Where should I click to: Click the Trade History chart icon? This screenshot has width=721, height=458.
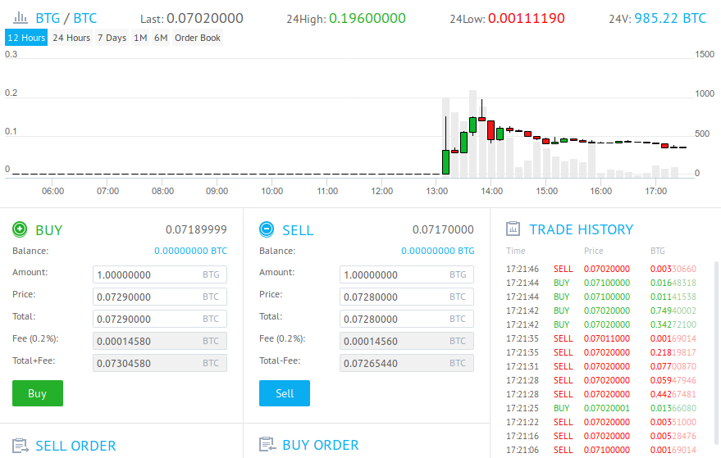pyautogui.click(x=513, y=229)
